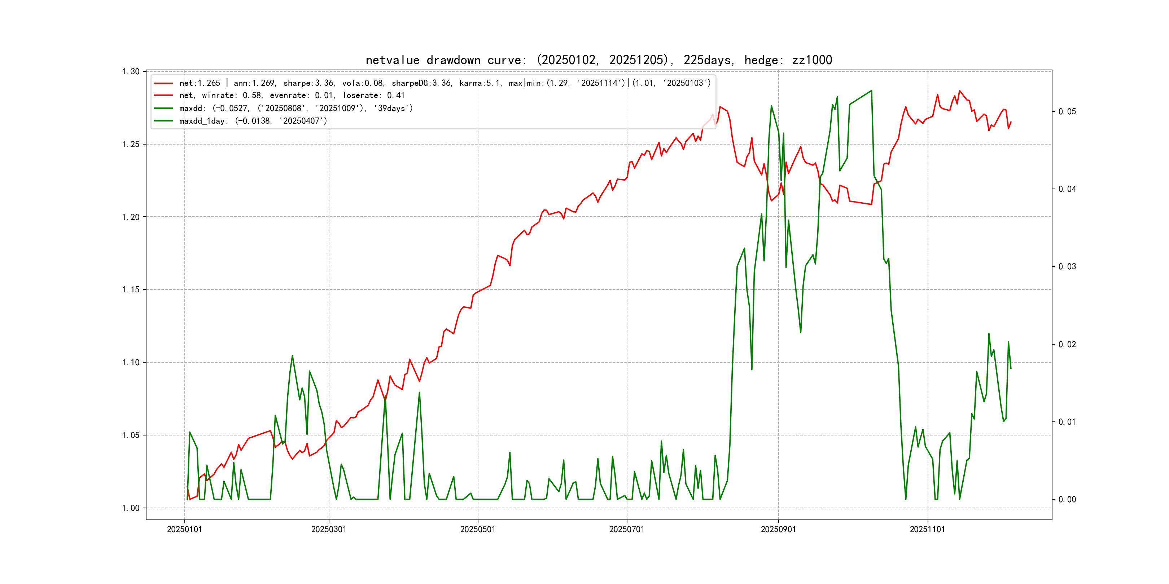Click the 20251101 x-axis date label
The width and height of the screenshot is (1169, 584).
(927, 530)
